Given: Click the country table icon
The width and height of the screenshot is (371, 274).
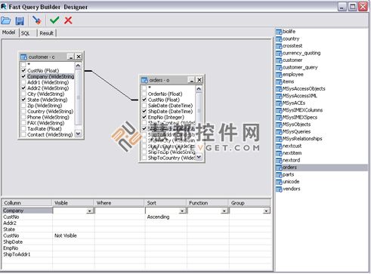Looking at the screenshot, I should (279, 39).
